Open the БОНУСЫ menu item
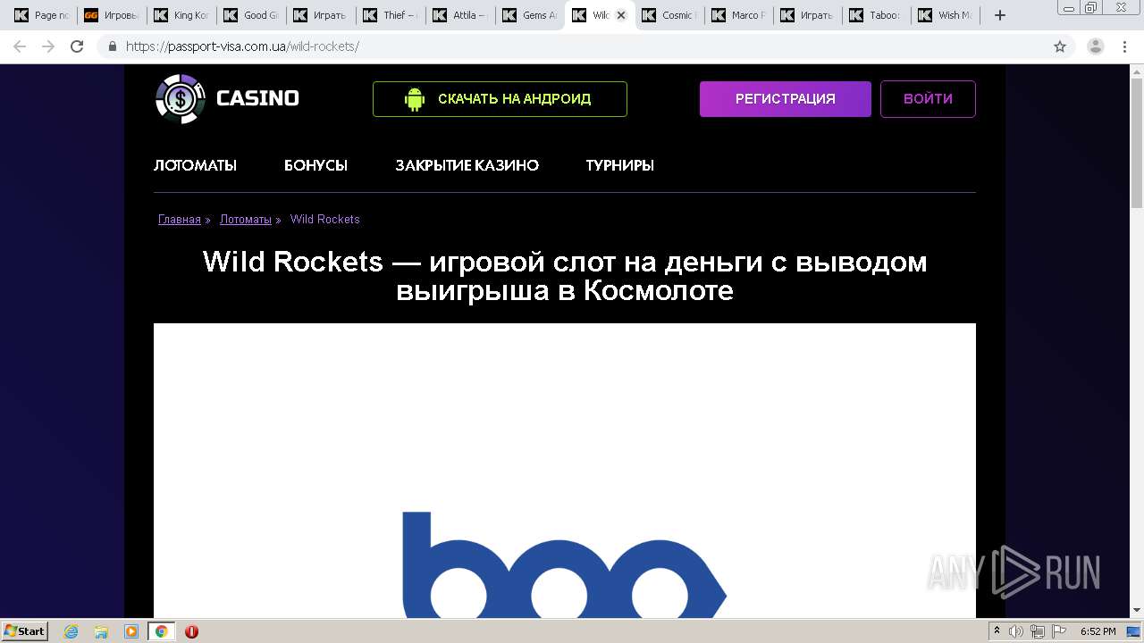This screenshot has width=1144, height=643. point(315,165)
